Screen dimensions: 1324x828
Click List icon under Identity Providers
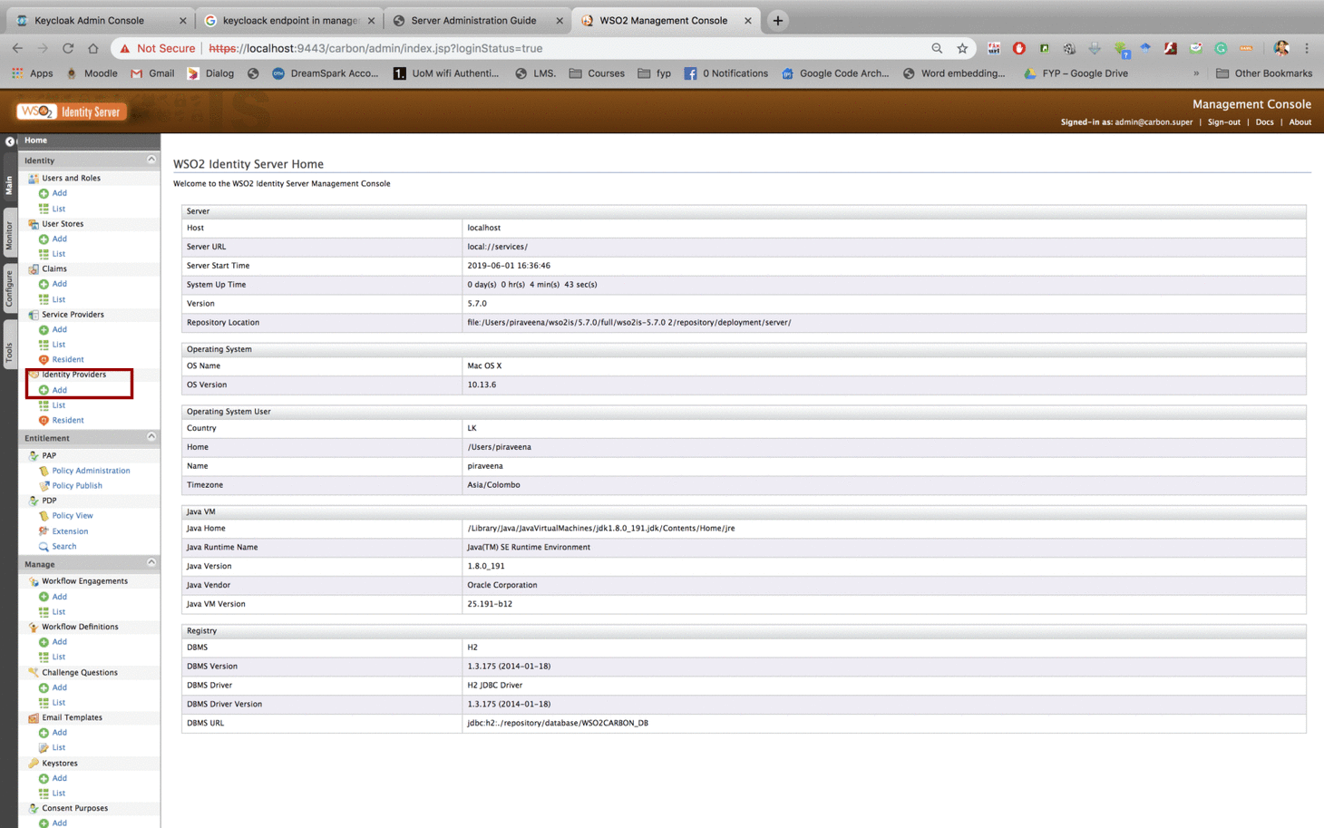[44, 405]
